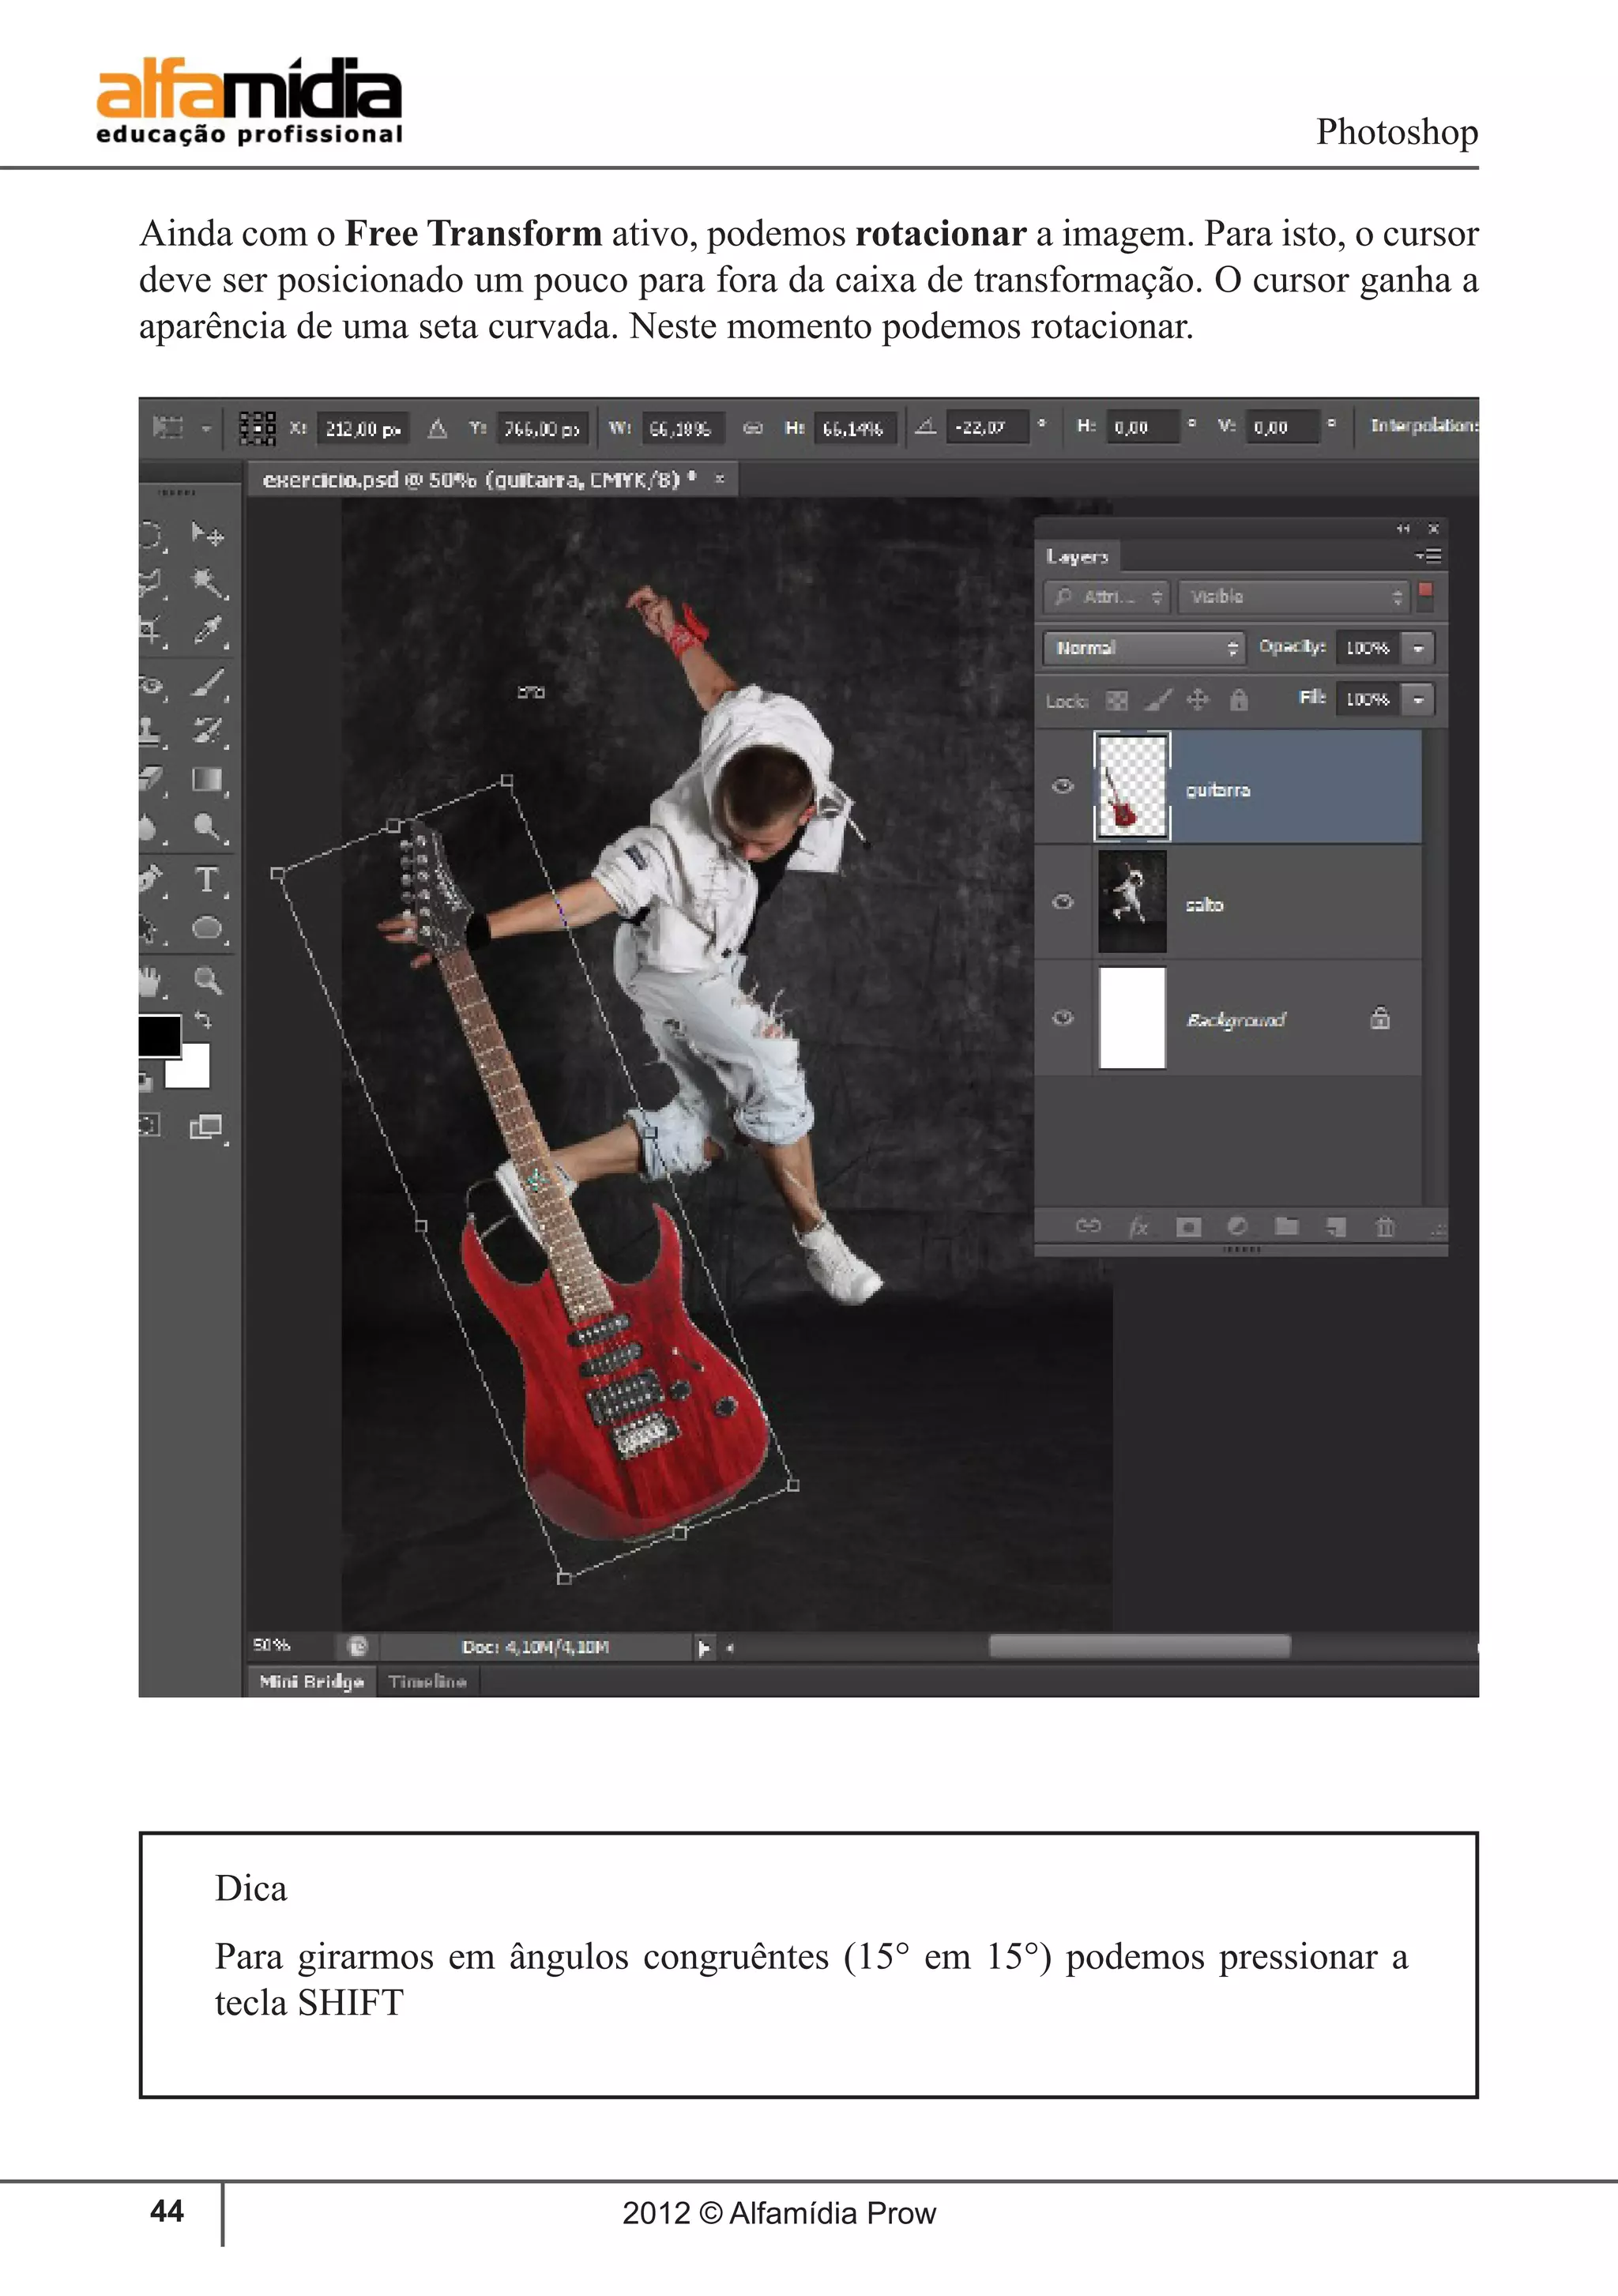The width and height of the screenshot is (1618, 2296).
Task: Toggle lock image pixels
Action: [x=1157, y=700]
